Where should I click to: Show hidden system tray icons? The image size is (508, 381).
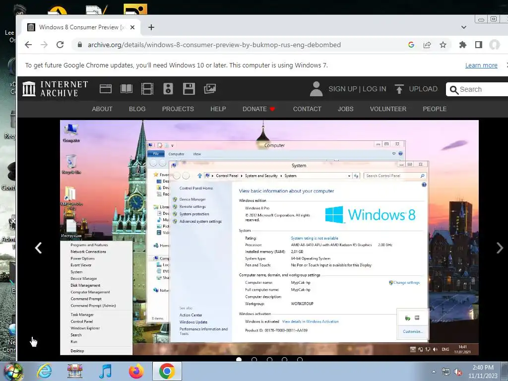434,372
